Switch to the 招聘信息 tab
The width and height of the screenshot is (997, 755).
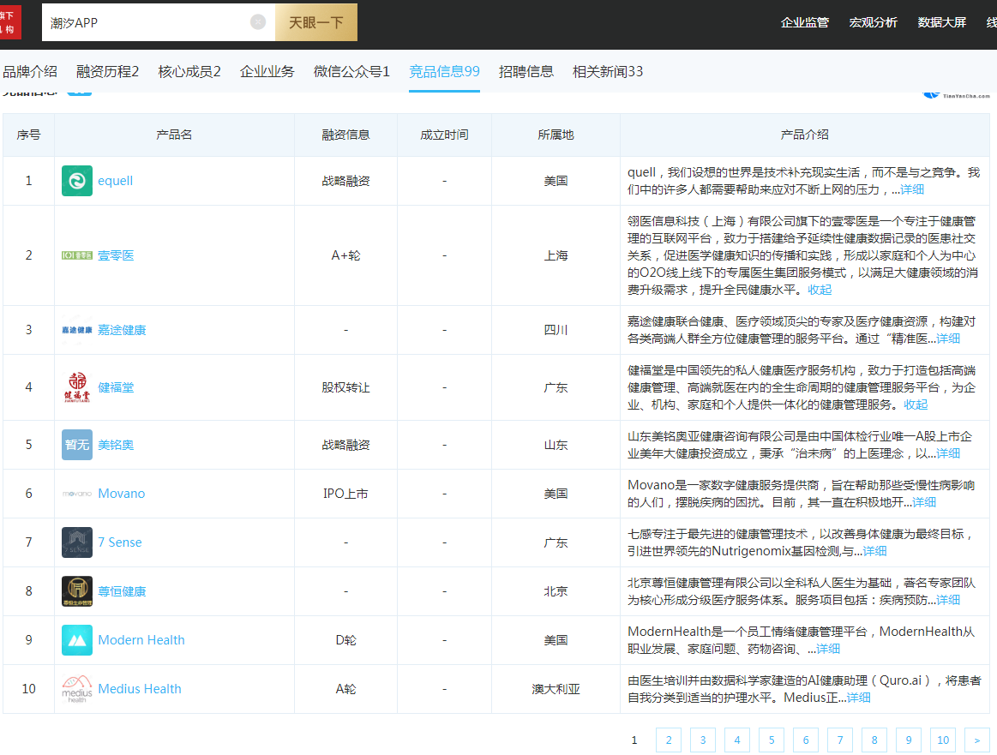(x=526, y=71)
